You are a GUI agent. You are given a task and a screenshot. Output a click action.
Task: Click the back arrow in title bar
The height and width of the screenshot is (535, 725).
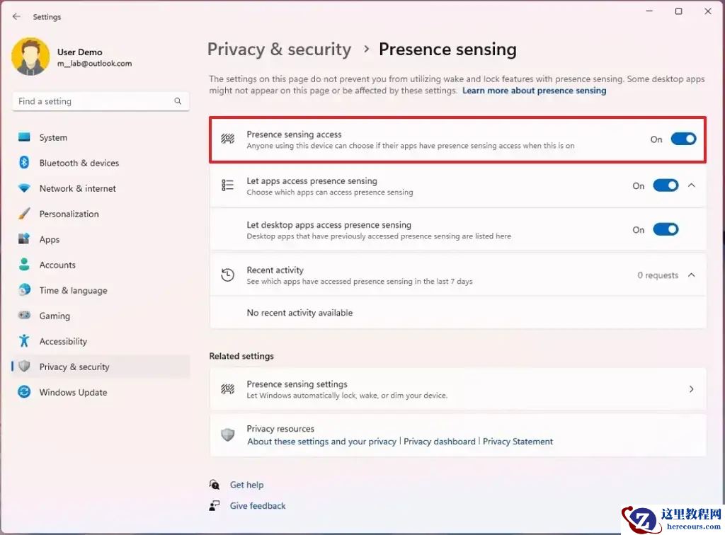tap(16, 16)
